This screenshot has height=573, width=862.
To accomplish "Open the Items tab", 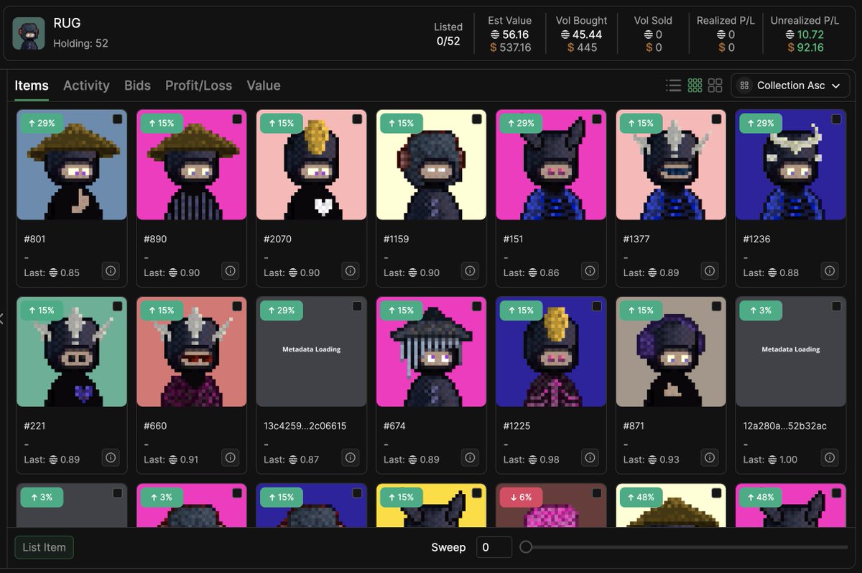I will 32,86.
